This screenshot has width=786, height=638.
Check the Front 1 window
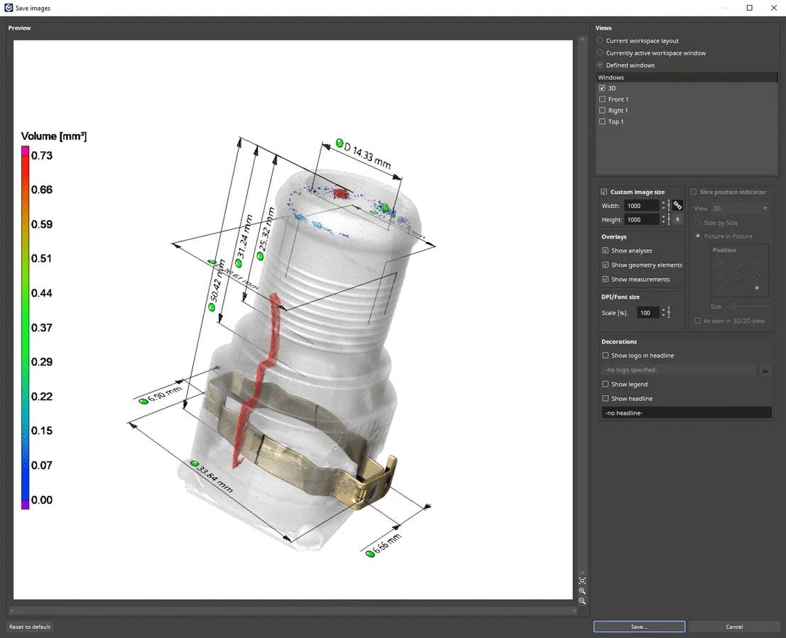pos(603,99)
